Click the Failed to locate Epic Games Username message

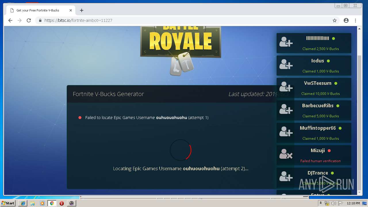pos(147,118)
